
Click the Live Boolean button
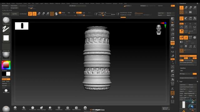(x=23, y=14)
